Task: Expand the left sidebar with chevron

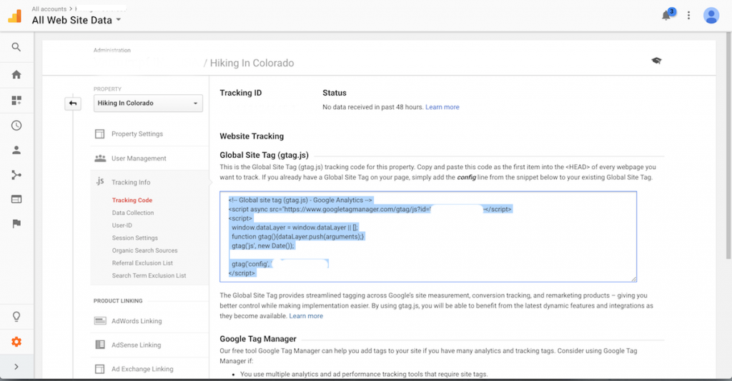Action: click(16, 367)
